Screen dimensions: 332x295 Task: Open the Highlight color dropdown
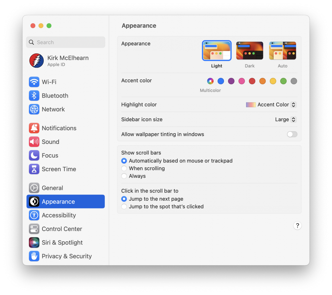click(293, 104)
